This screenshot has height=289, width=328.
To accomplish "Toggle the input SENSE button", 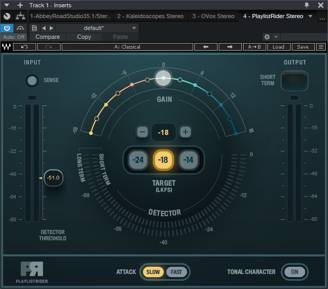I will [32, 80].
